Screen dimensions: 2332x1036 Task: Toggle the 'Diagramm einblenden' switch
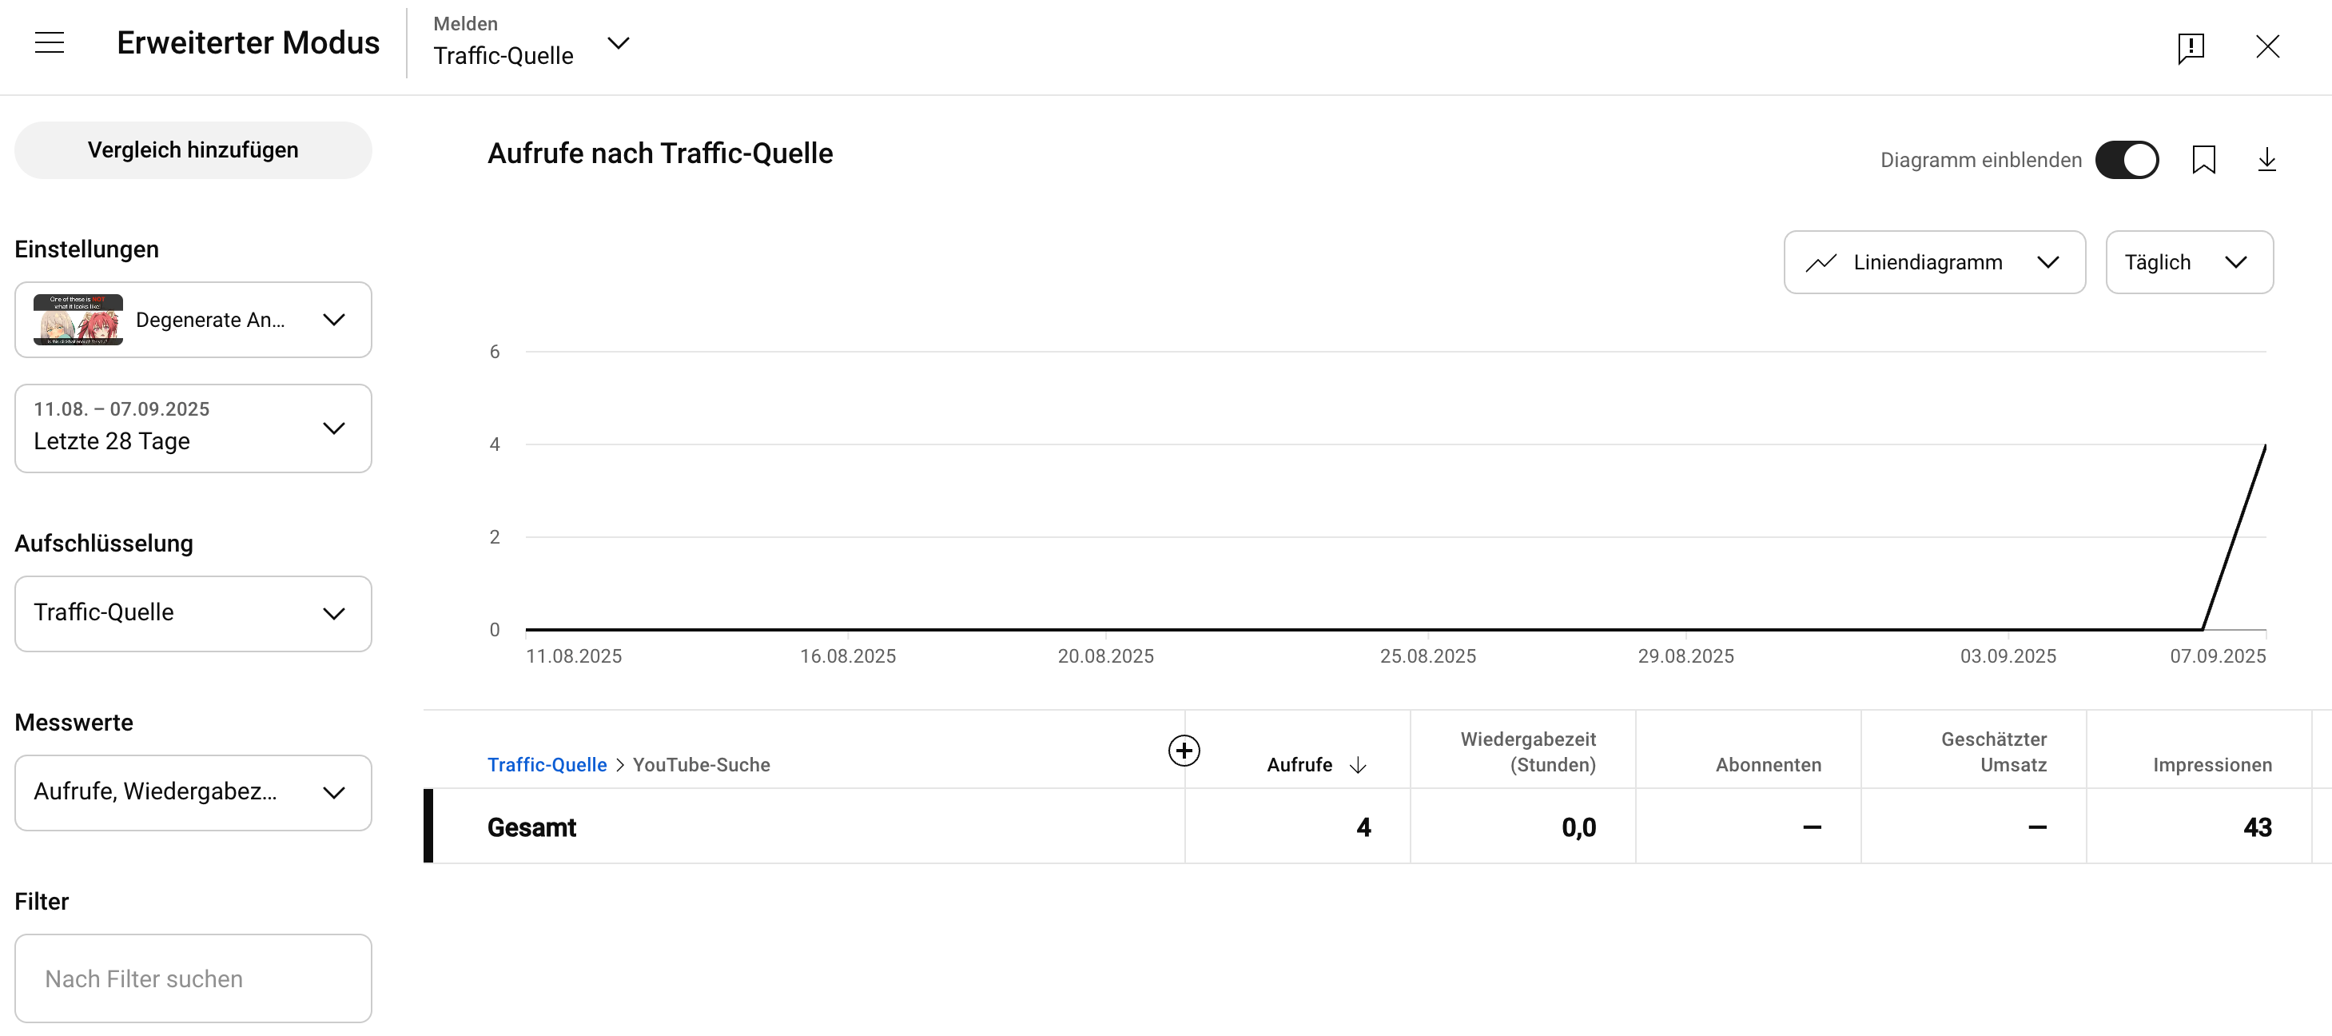coord(2127,161)
